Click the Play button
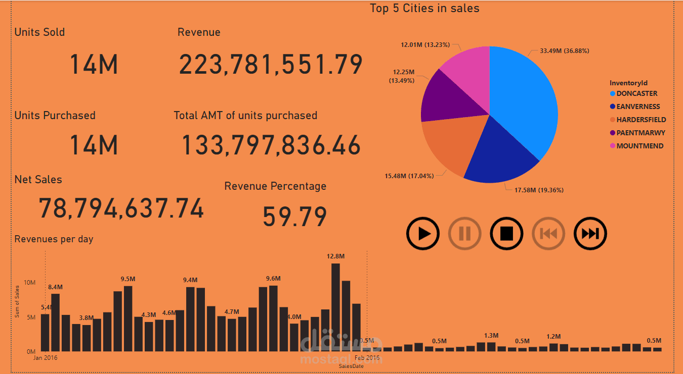Viewport: 683px width, 374px height. click(x=423, y=233)
